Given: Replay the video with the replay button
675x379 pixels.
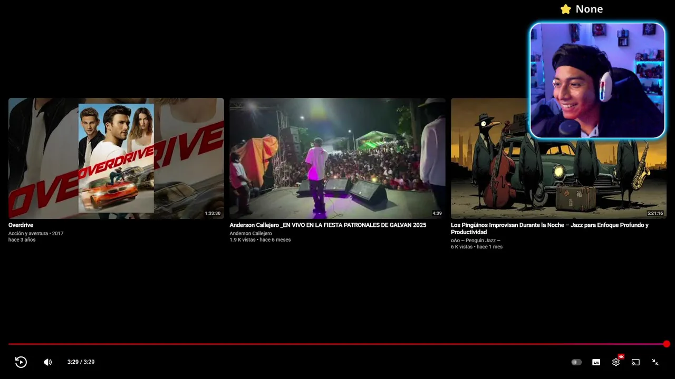Looking at the screenshot, I should click(x=21, y=362).
